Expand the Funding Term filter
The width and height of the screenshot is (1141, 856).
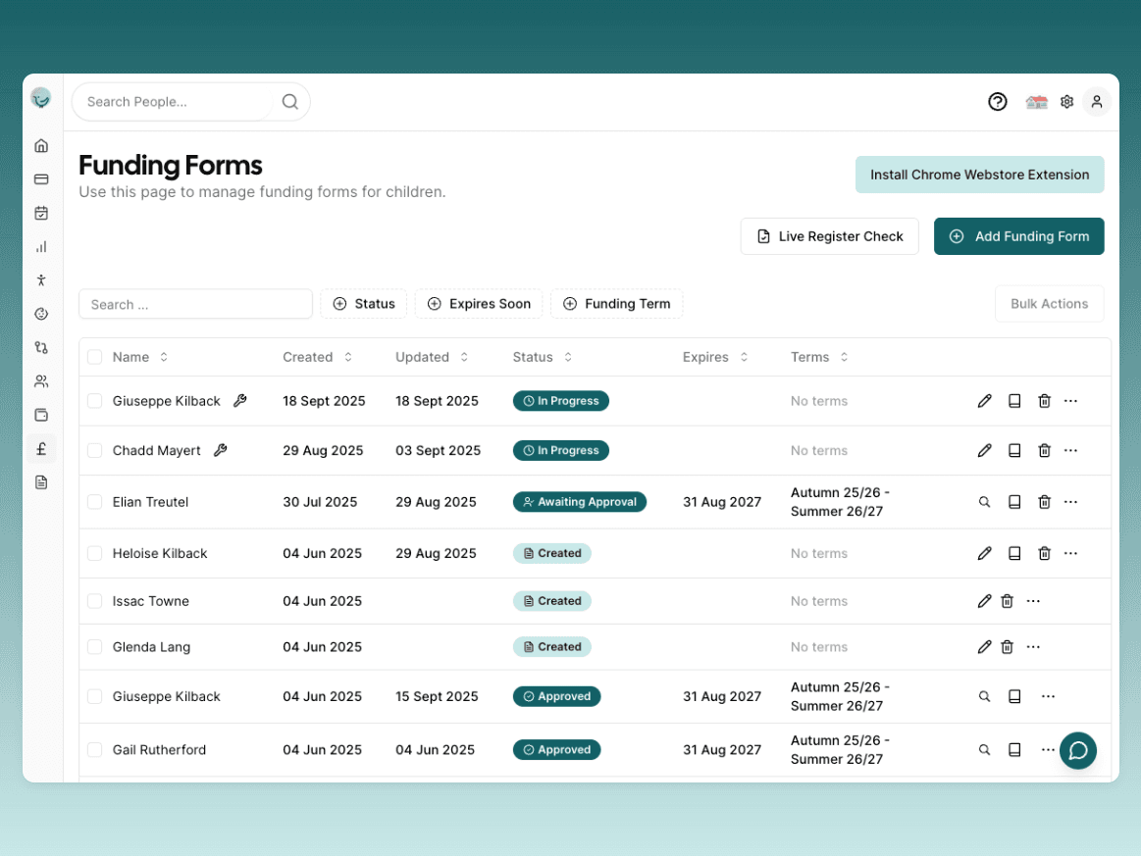click(x=616, y=304)
